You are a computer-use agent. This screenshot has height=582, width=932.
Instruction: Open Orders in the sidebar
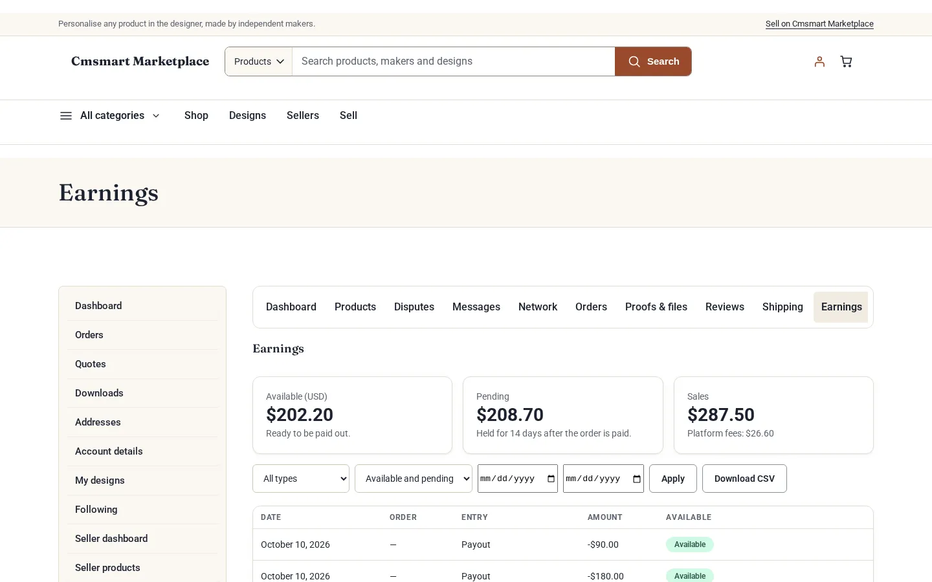tap(142, 335)
